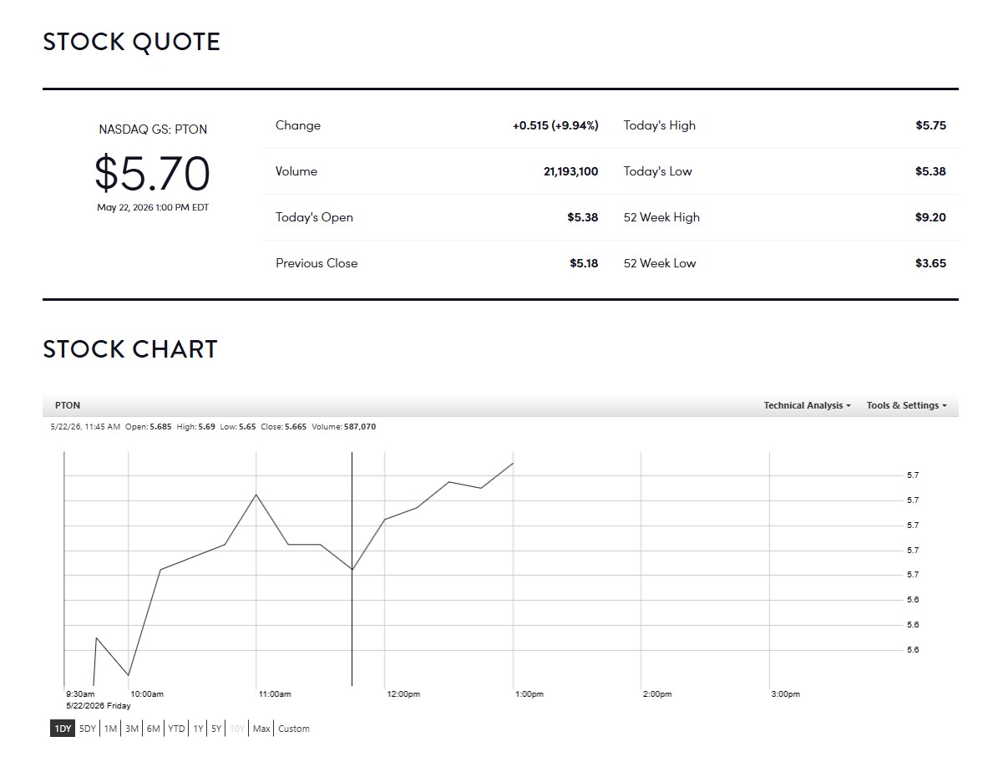Viewport: 1008px width, 762px height.
Task: Switch chart to 3M range
Action: pyautogui.click(x=132, y=729)
